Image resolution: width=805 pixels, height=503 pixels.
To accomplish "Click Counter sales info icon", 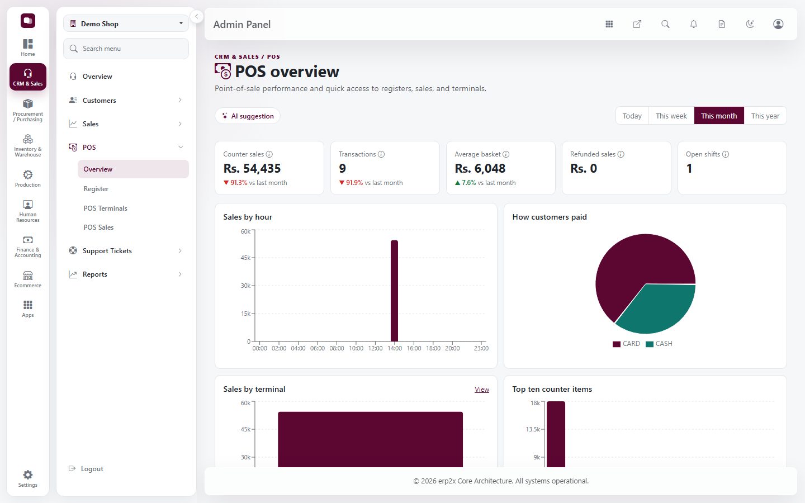I will pos(269,154).
